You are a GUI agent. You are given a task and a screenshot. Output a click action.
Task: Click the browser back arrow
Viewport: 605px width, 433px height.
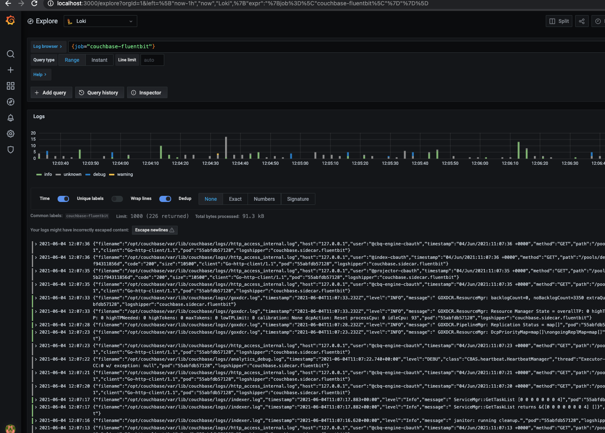(8, 3)
